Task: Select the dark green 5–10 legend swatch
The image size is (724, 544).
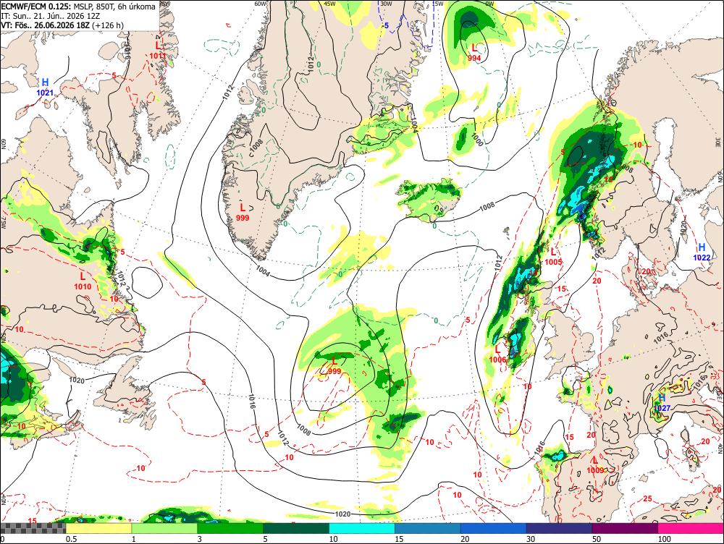Action: (296, 528)
